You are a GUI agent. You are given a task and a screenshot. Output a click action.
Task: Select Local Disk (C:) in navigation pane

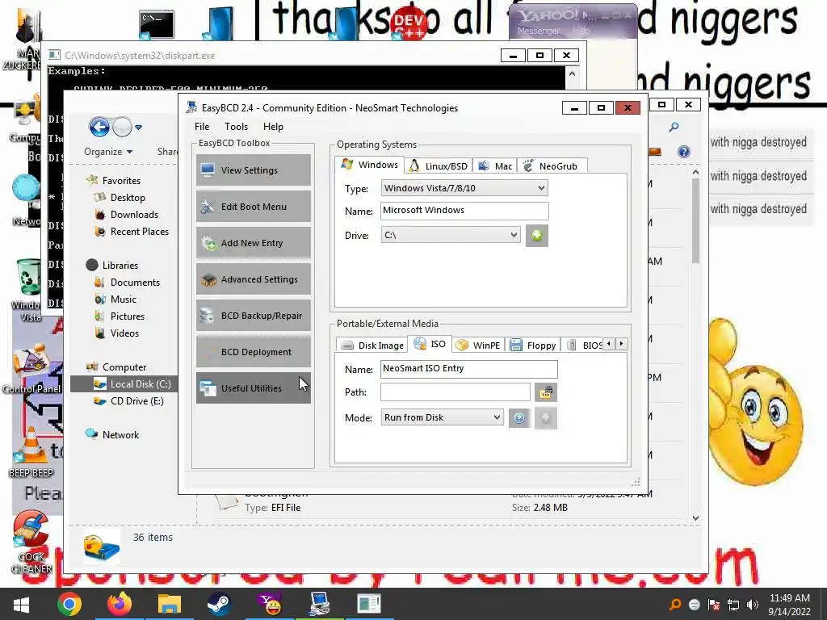[x=124, y=383]
